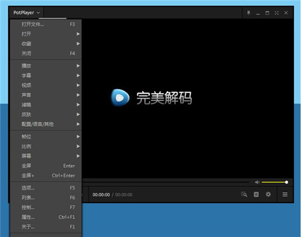Click the playback seek bar

[166, 182]
